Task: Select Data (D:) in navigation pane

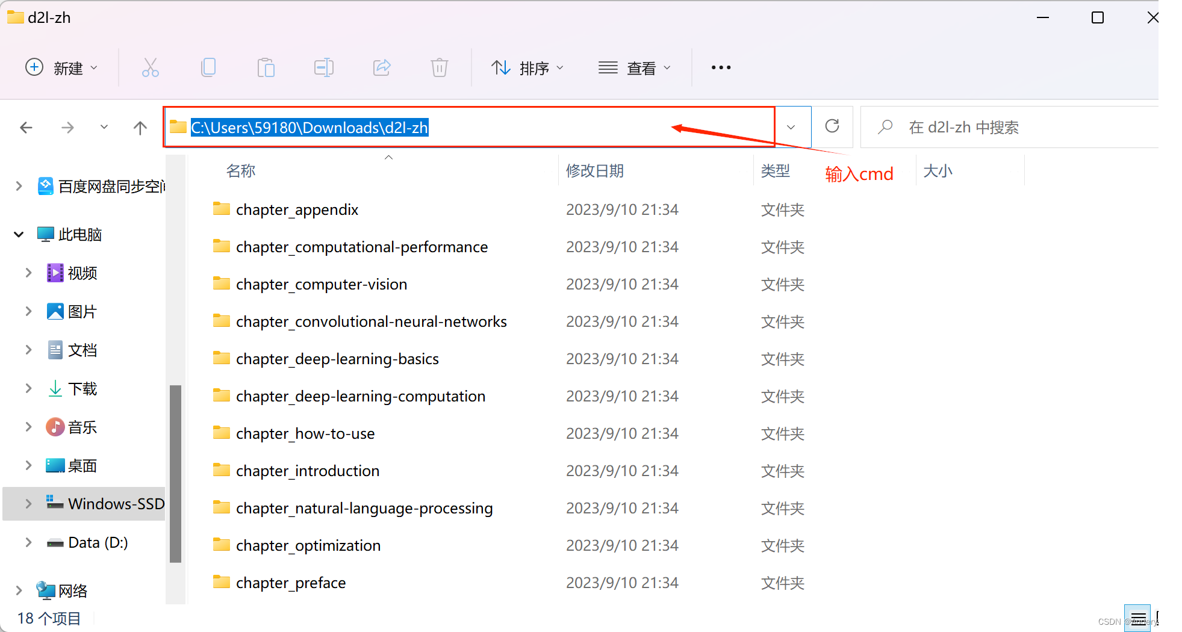Action: tap(87, 542)
